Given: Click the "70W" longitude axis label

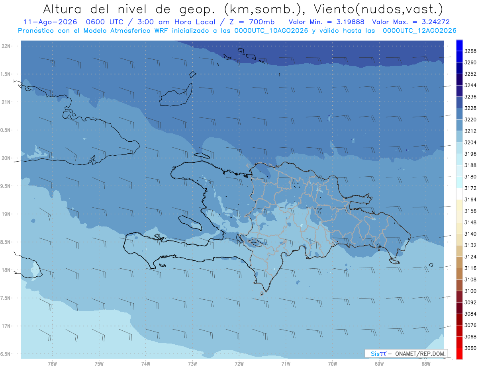Looking at the screenshot, I should point(333,363).
